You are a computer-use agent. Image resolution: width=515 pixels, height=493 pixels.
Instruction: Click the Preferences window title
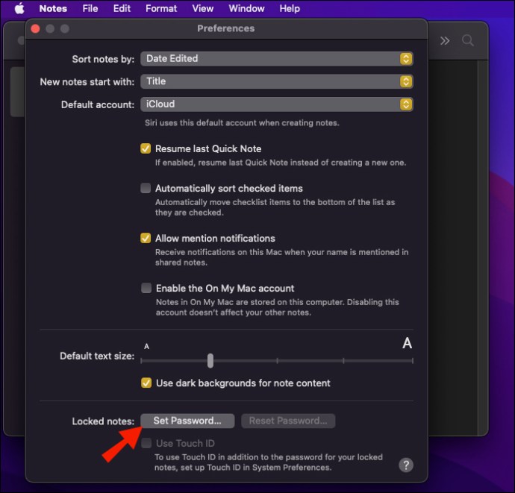pos(226,28)
